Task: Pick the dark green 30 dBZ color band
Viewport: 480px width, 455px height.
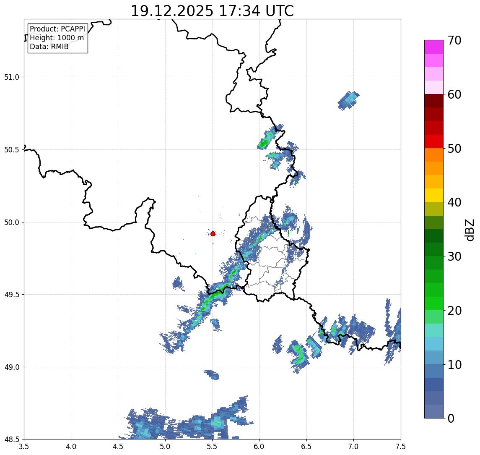Action: 434,249
